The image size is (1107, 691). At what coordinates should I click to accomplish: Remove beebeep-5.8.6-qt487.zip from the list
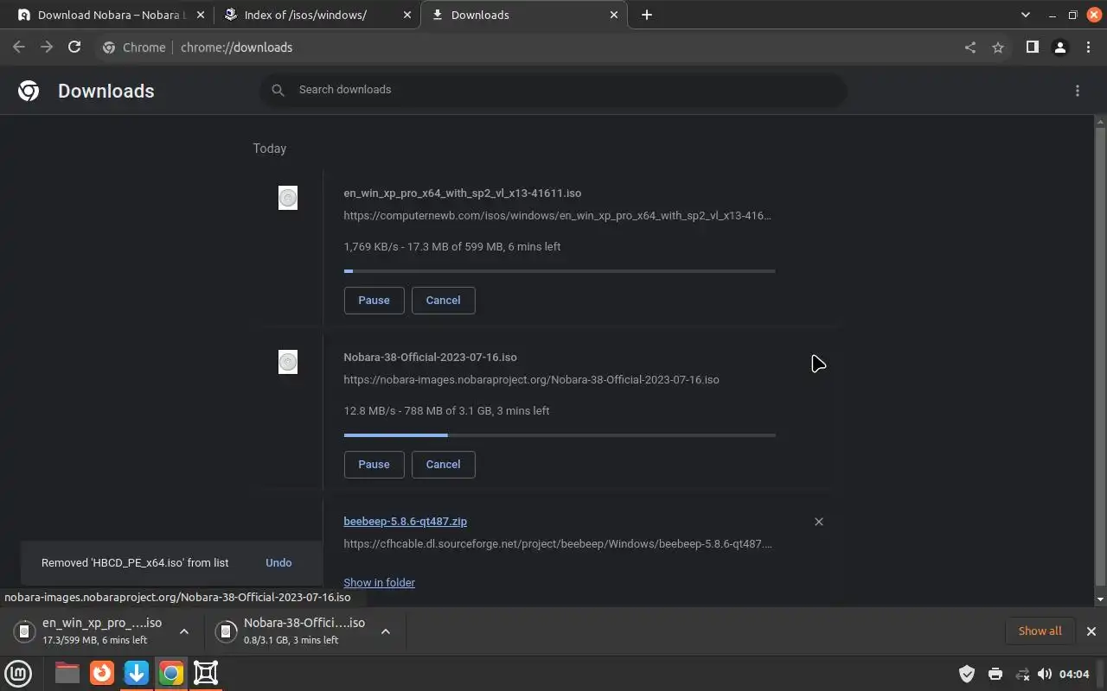819,522
